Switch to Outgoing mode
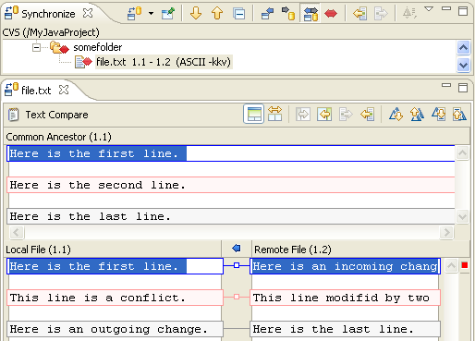 [x=288, y=13]
